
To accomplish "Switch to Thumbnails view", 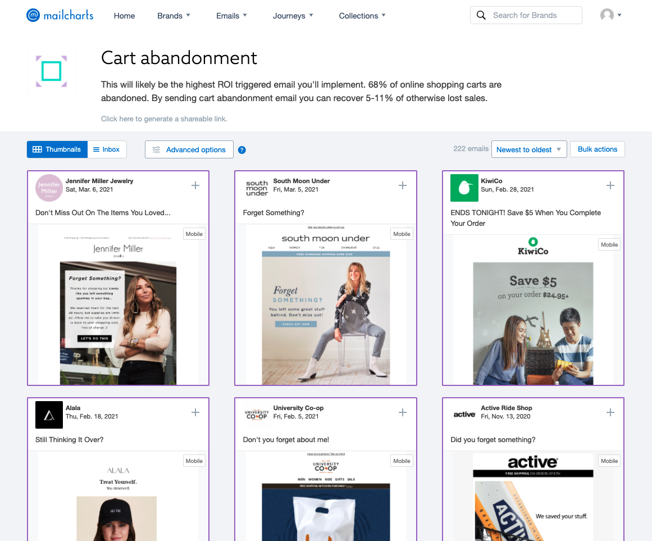I will point(57,149).
